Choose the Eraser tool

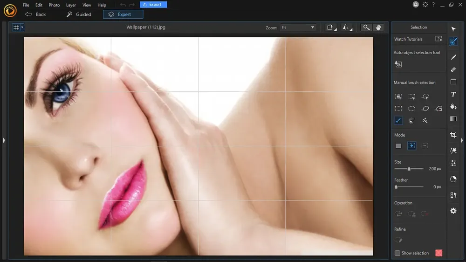[453, 69]
